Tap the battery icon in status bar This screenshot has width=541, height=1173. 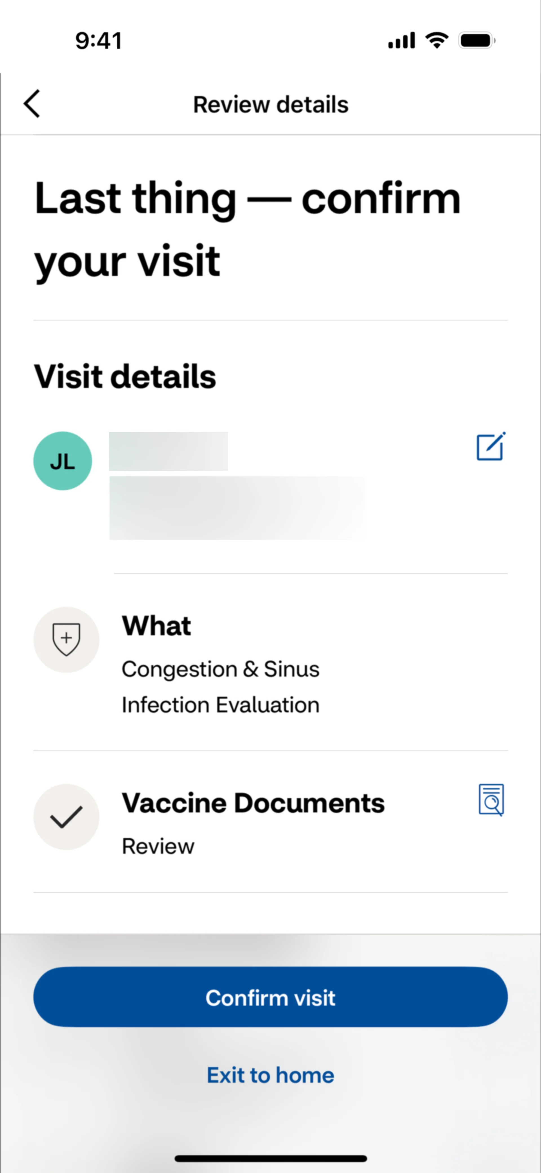(476, 41)
